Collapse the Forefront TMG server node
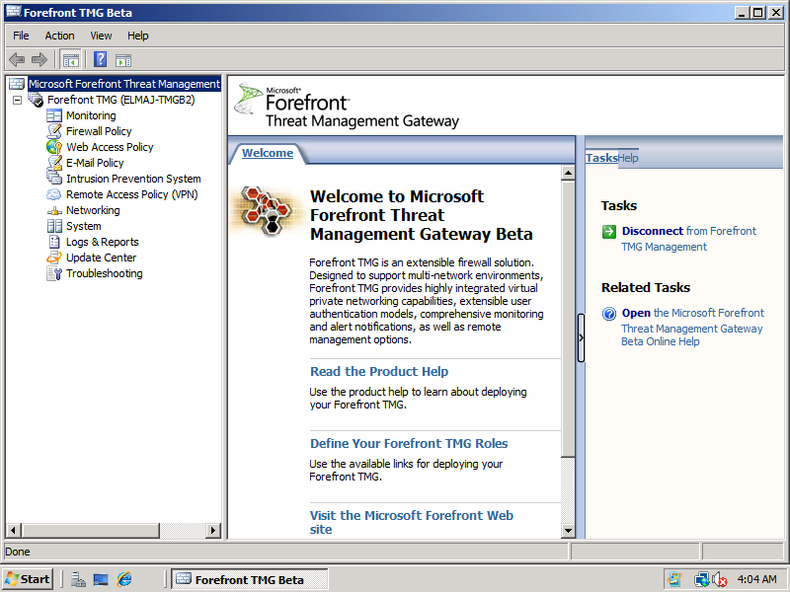 17,100
